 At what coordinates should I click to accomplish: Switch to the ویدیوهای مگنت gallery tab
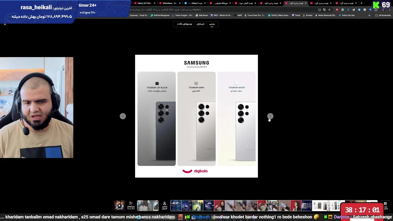click(x=185, y=24)
